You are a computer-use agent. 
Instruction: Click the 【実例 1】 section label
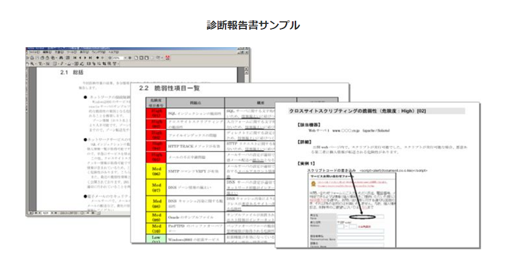click(x=306, y=163)
